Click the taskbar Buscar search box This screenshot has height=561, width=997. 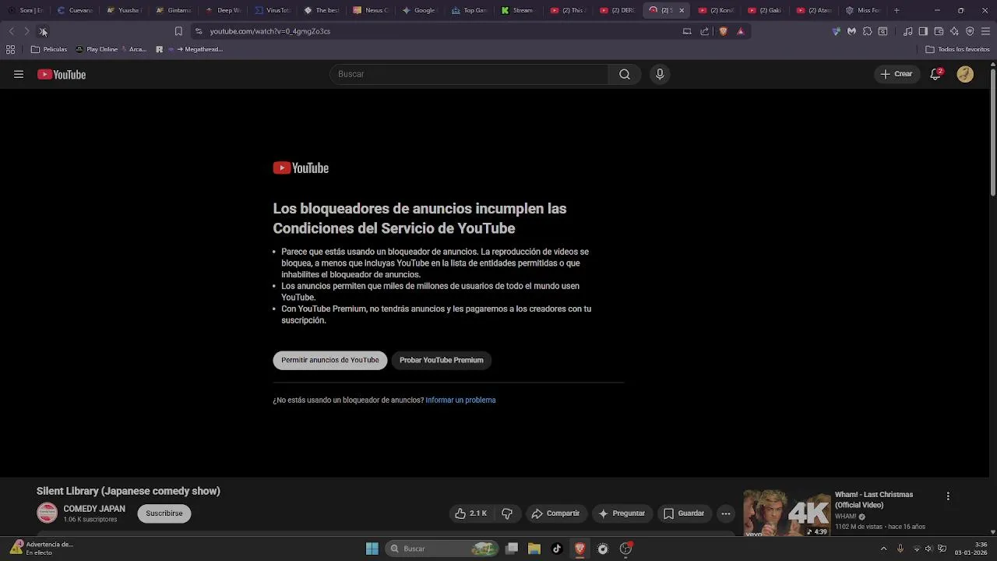[x=442, y=549]
